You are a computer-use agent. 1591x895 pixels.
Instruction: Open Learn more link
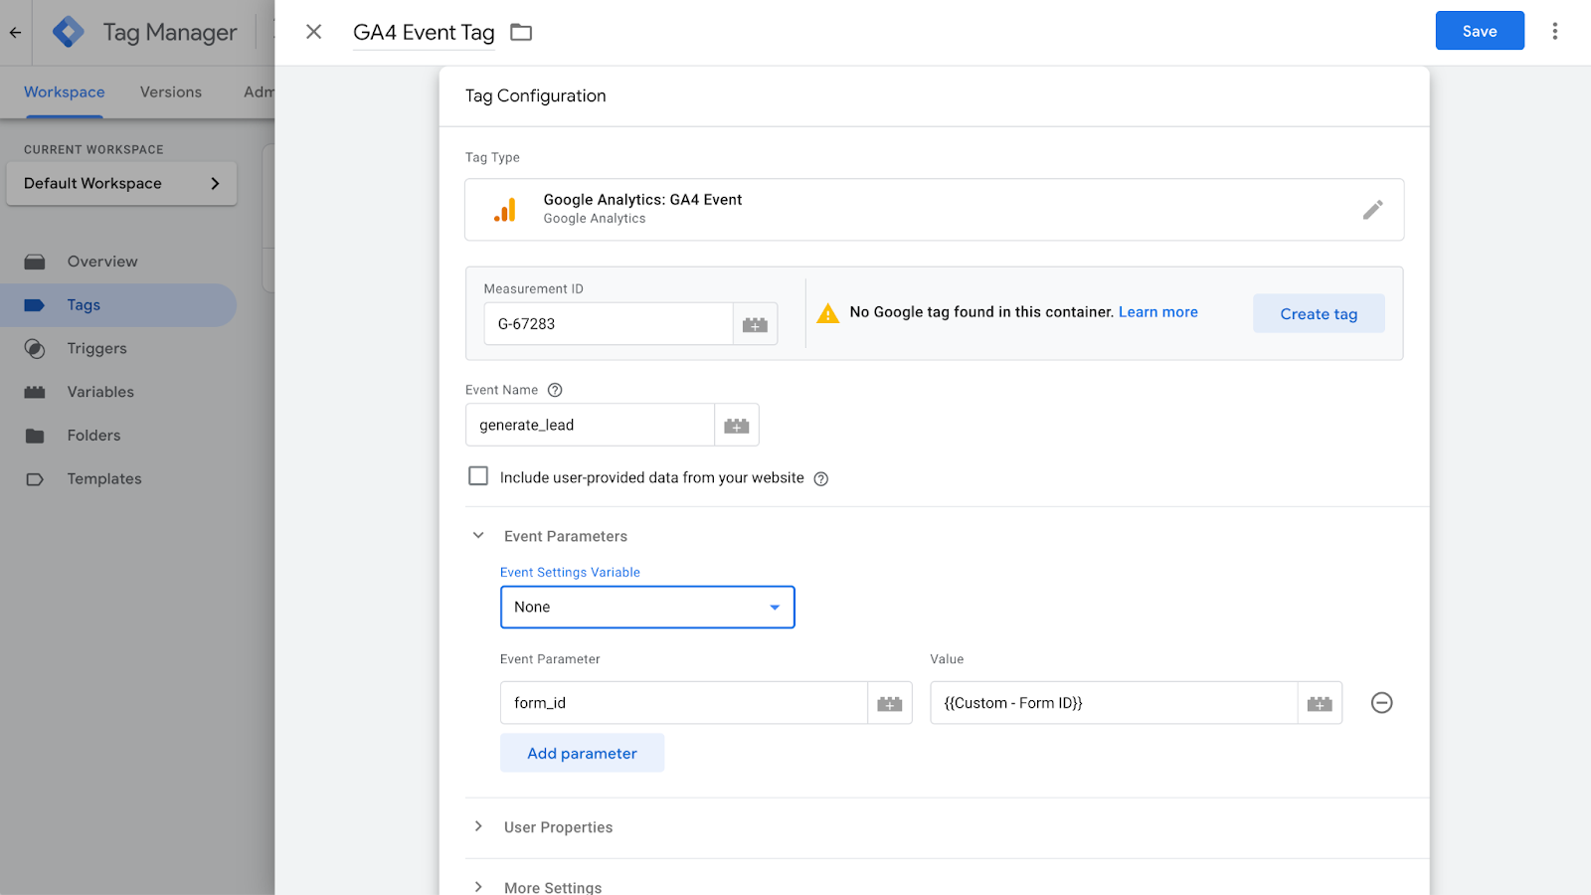pos(1158,312)
